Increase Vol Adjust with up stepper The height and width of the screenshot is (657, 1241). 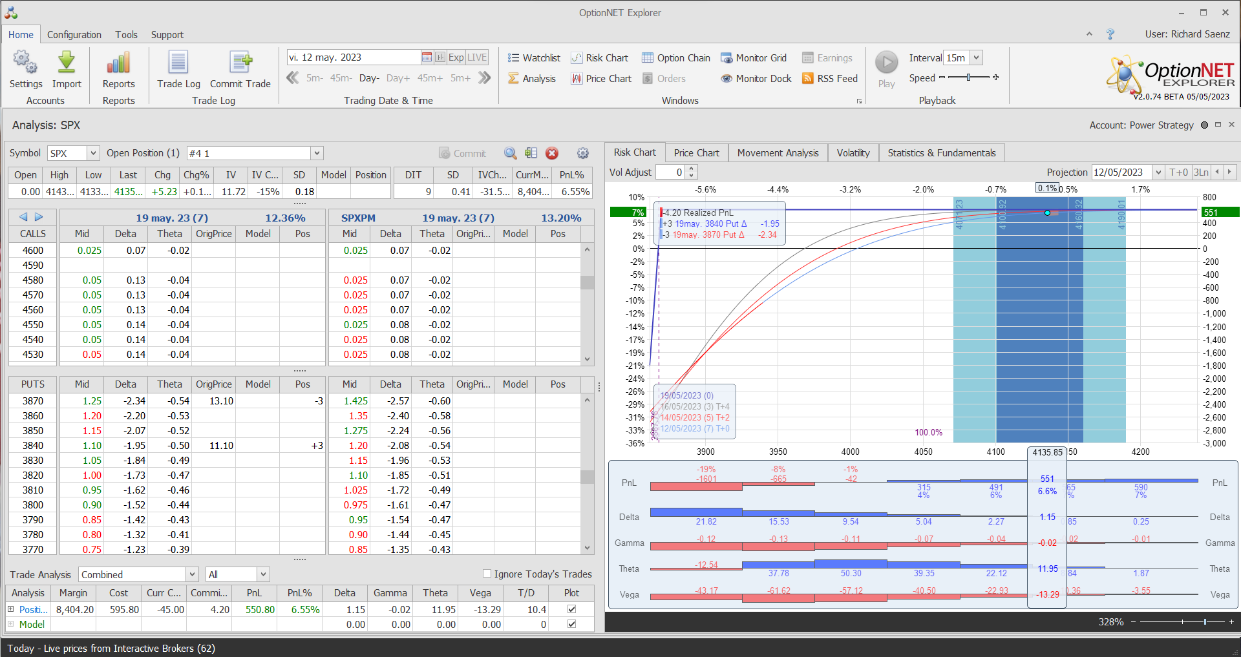coord(692,169)
